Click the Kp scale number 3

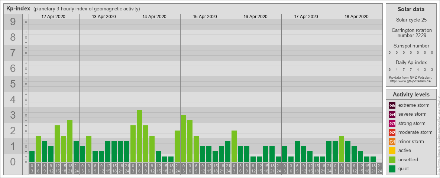click(13, 115)
